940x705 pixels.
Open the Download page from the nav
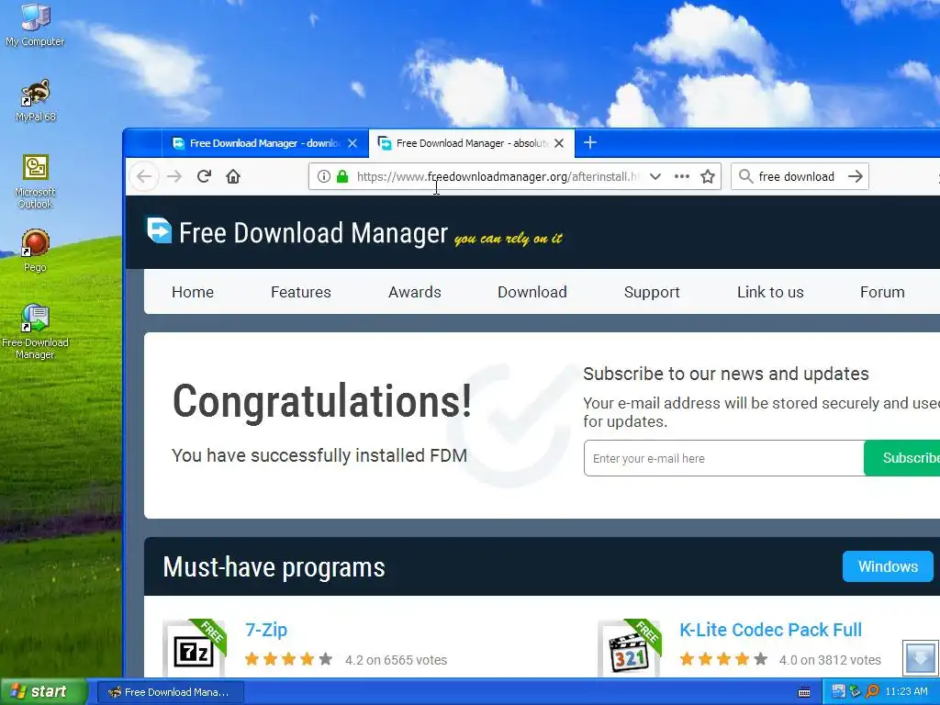(x=532, y=292)
